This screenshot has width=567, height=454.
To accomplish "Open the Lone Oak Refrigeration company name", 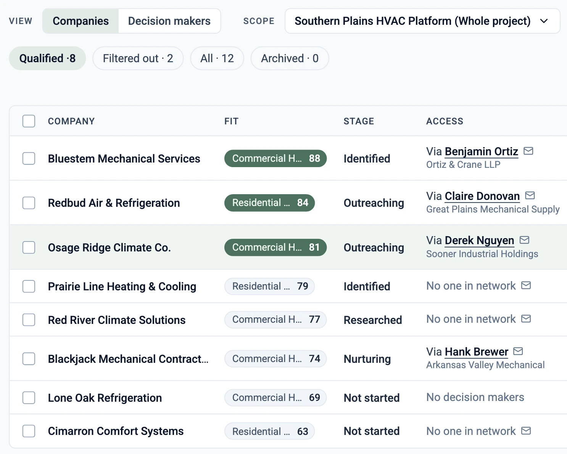I will [x=105, y=398].
